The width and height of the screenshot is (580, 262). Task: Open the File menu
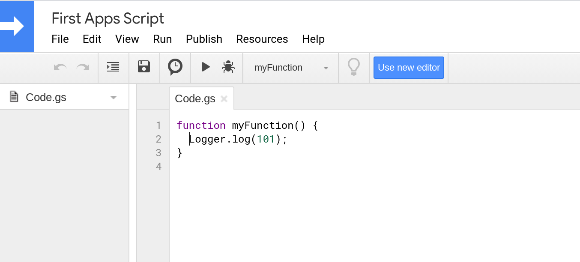(x=60, y=39)
